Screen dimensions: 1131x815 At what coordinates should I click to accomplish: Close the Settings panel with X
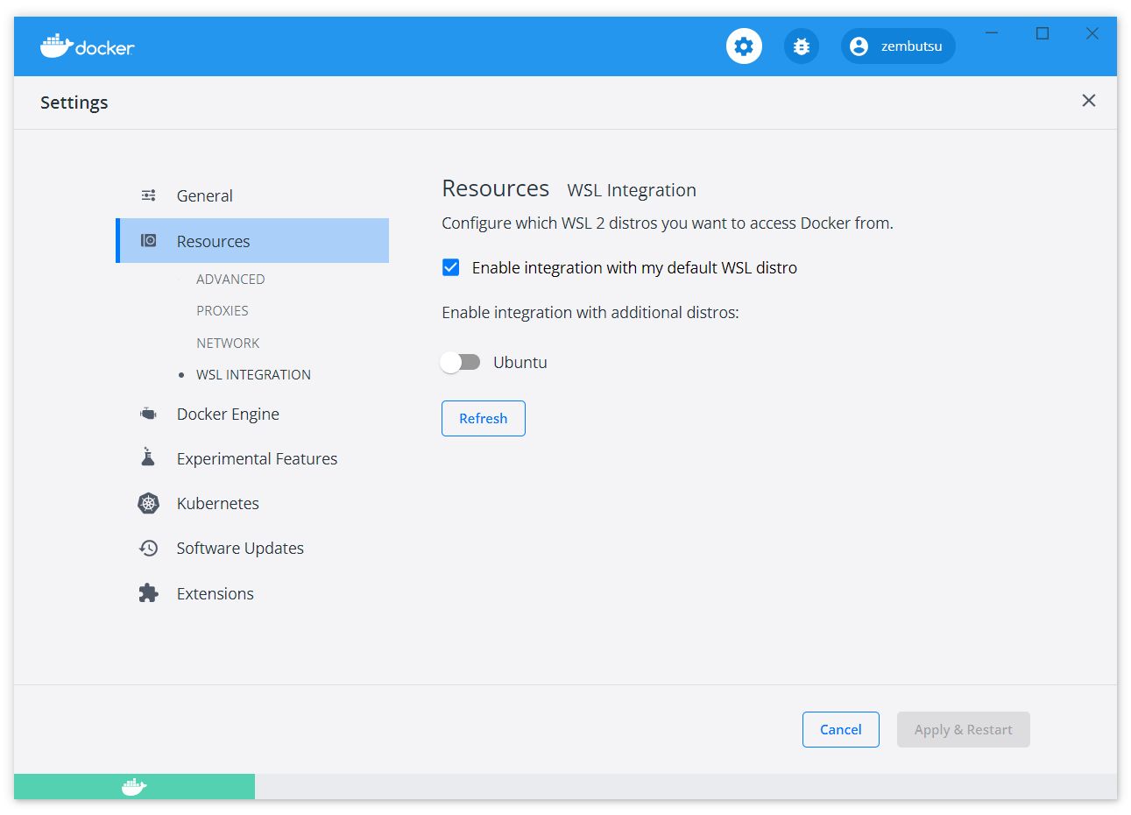(x=1089, y=101)
